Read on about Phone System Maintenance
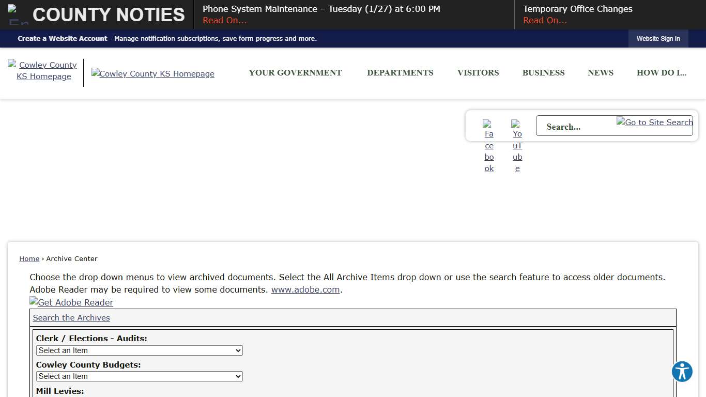 tap(224, 21)
